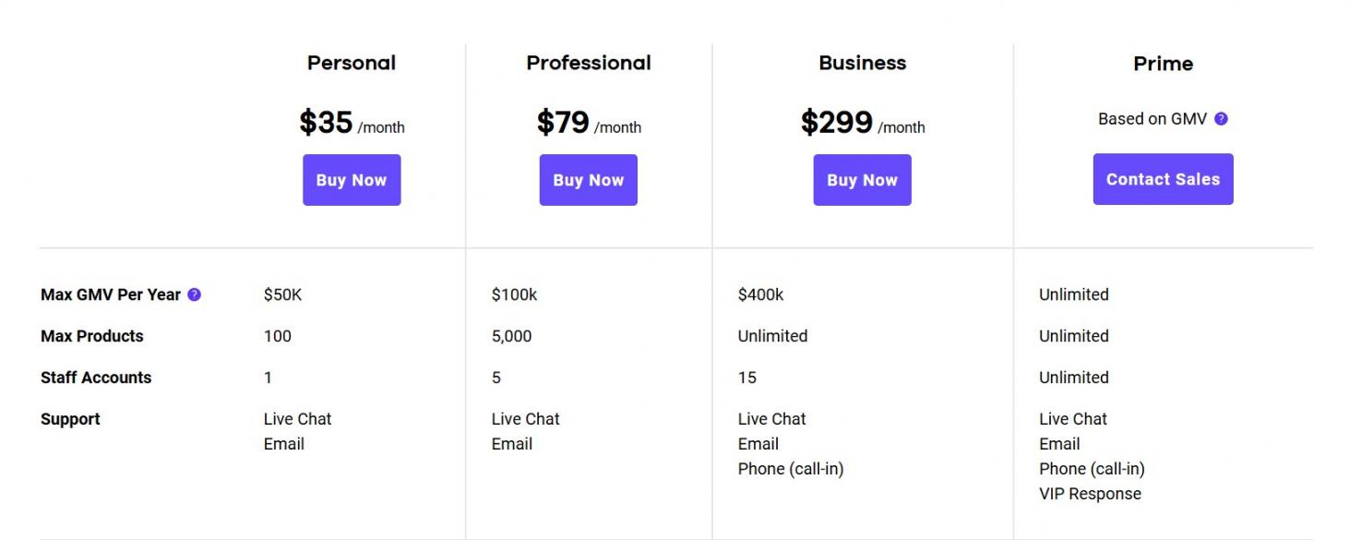The width and height of the screenshot is (1349, 540).
Task: Select the Prime plan heading
Action: pos(1163,64)
